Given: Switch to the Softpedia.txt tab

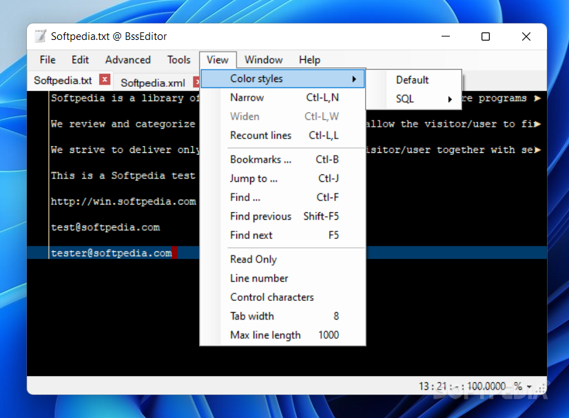Looking at the screenshot, I should [63, 80].
